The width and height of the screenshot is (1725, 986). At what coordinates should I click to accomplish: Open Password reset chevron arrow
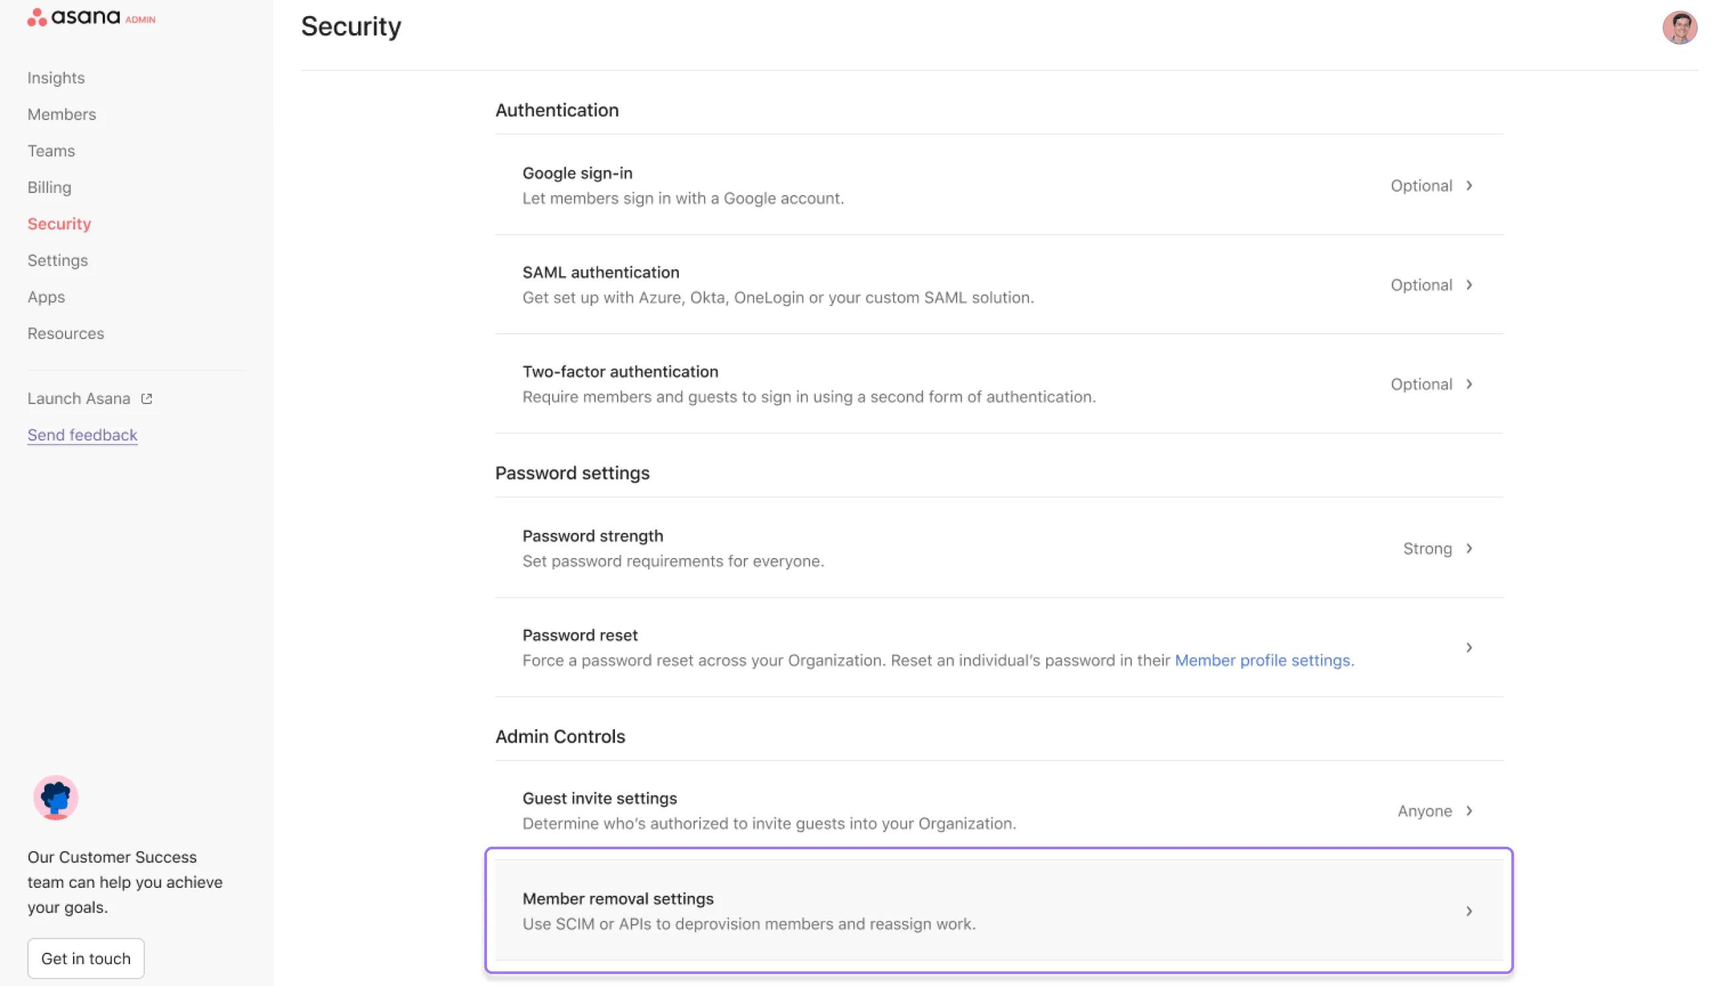click(1469, 648)
